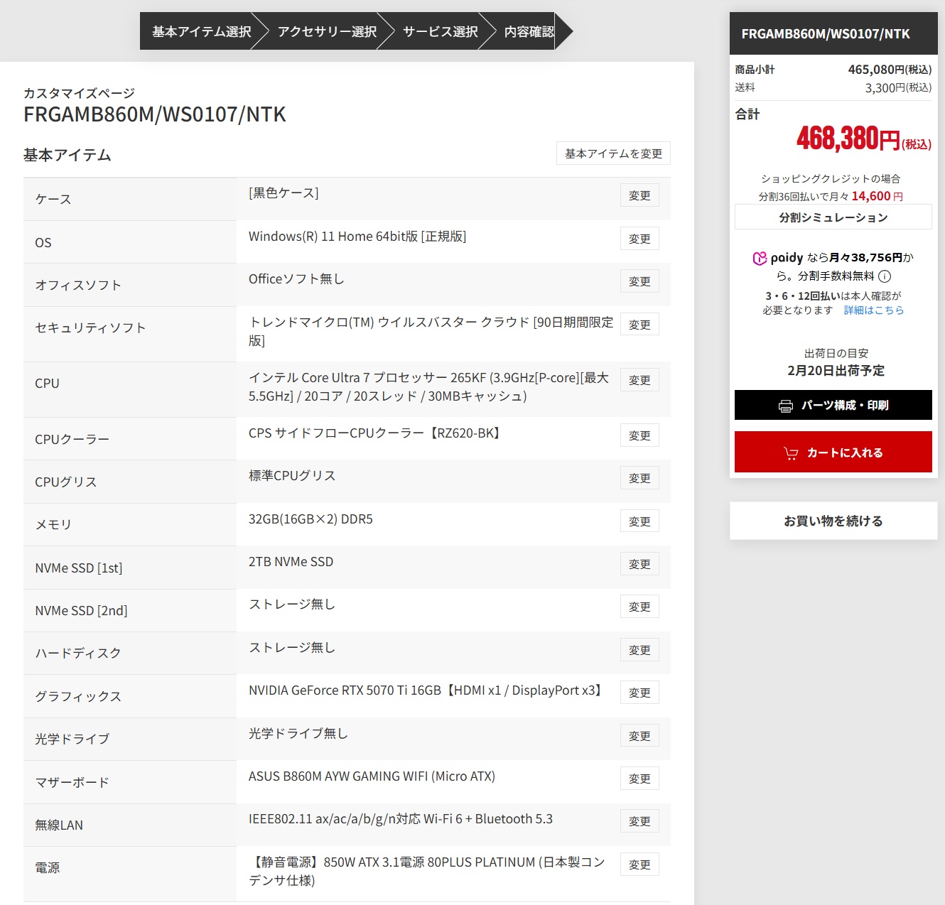Modify the メモリ configuration
Viewport: 945px width, 905px height.
(639, 521)
